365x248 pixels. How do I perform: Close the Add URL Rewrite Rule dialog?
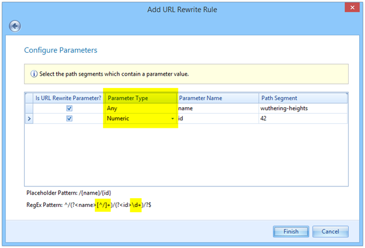[x=352, y=8]
